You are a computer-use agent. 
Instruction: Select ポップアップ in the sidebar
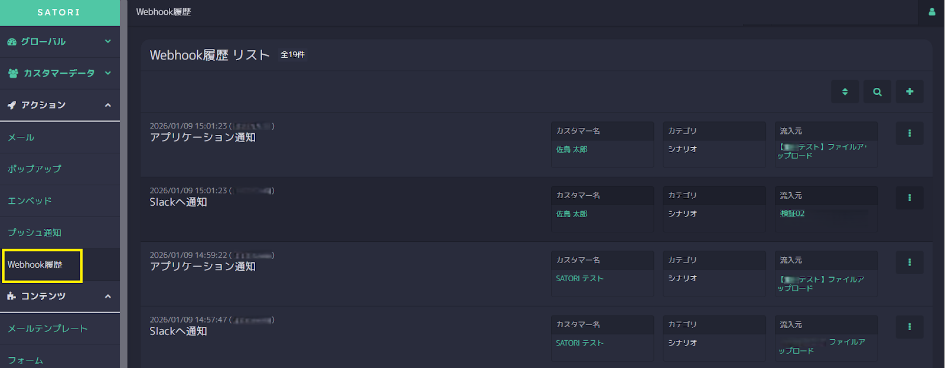coord(33,169)
